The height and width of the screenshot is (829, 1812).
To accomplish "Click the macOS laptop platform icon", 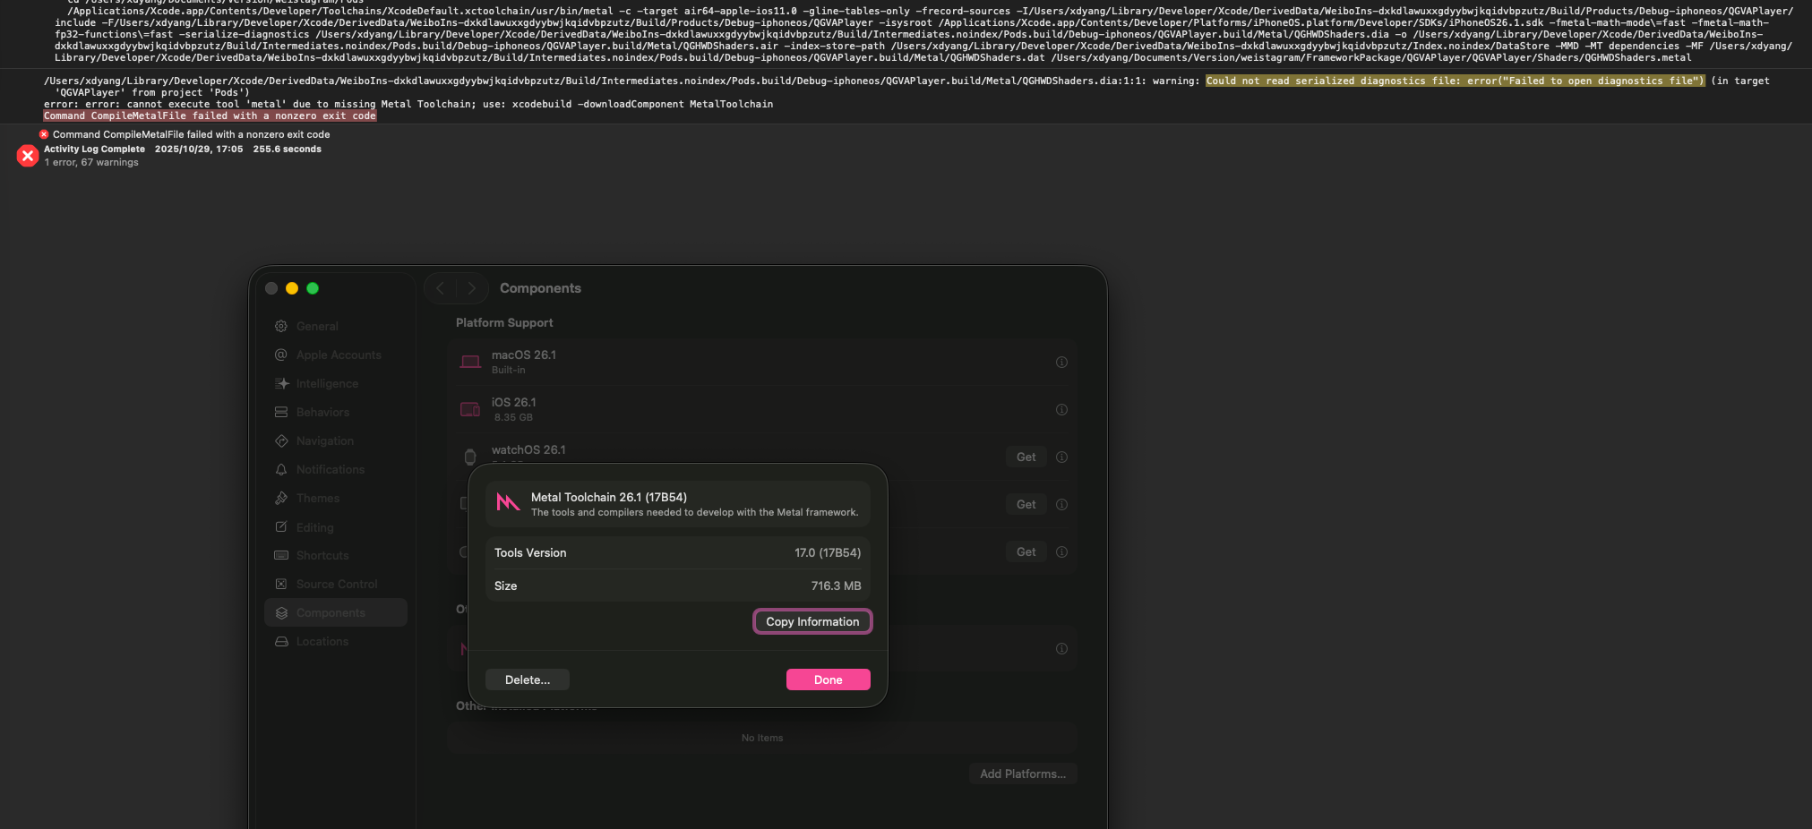I will [x=470, y=362].
